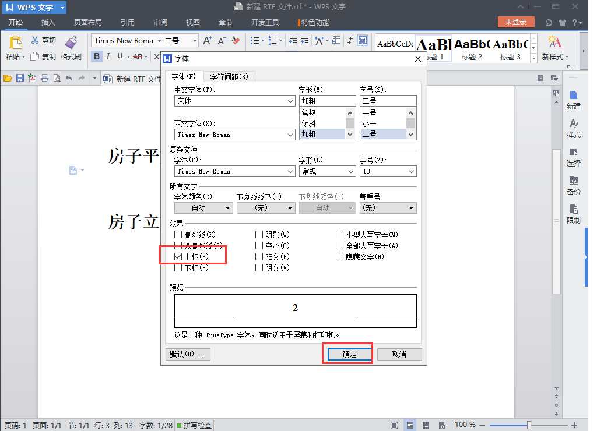Viewport: 597px width, 431px height.
Task: Open the 页面布局 ribbon tab
Action: [87, 23]
